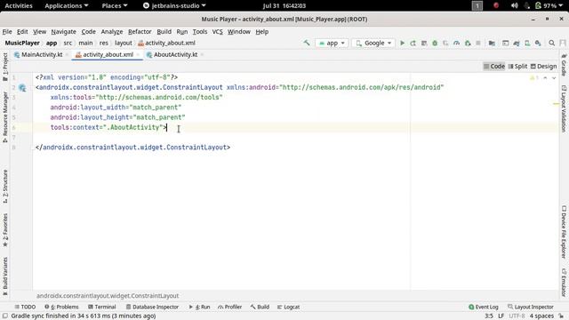Toggle the Gradle side panel
This screenshot has width=569, height=320.
564,65
